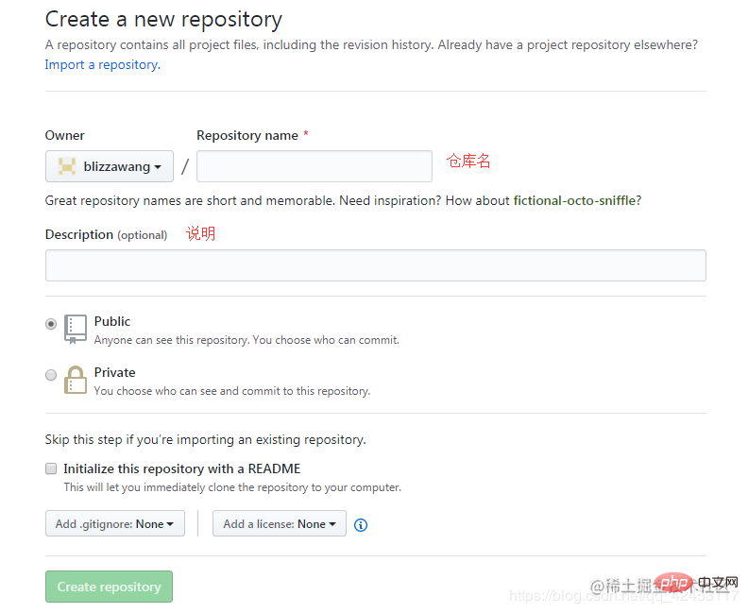The width and height of the screenshot is (748, 613).
Task: Click the Create repository button
Action: [x=109, y=587]
